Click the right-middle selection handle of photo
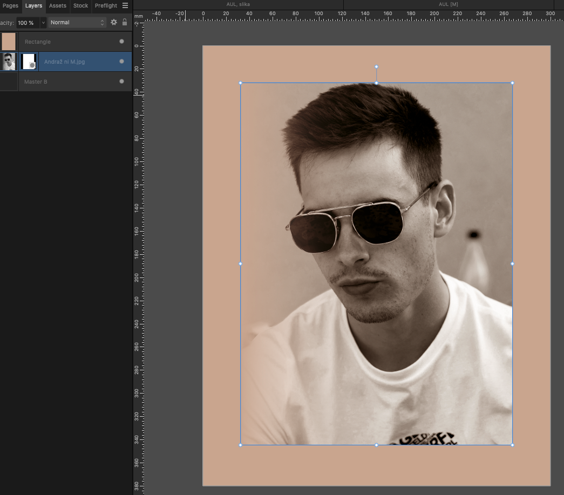Screen dimensions: 564x495 pyautogui.click(x=512, y=264)
